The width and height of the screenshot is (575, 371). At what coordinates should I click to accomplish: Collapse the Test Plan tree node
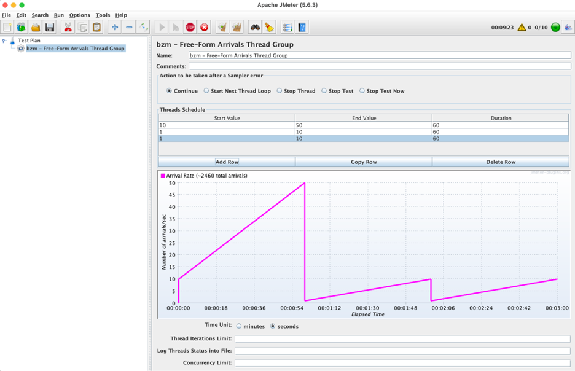4,41
